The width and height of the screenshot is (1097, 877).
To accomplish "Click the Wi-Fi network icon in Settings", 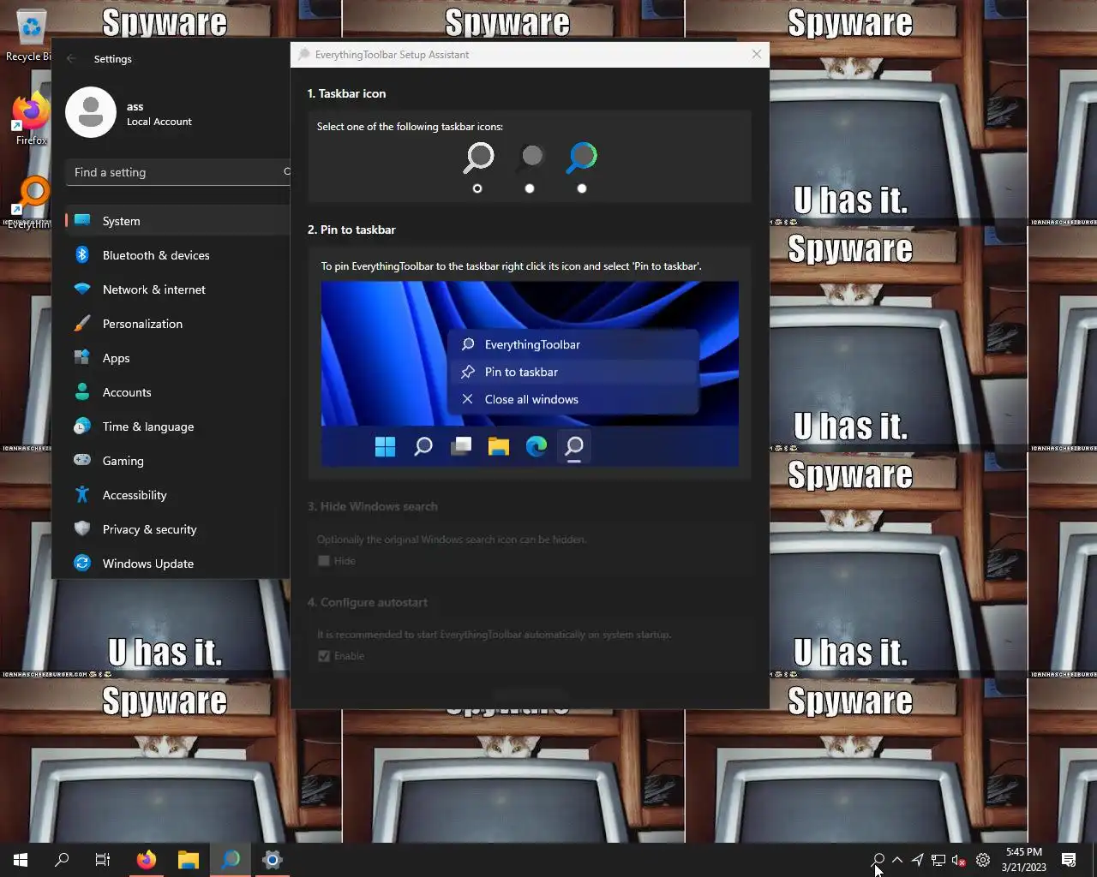I will (82, 289).
